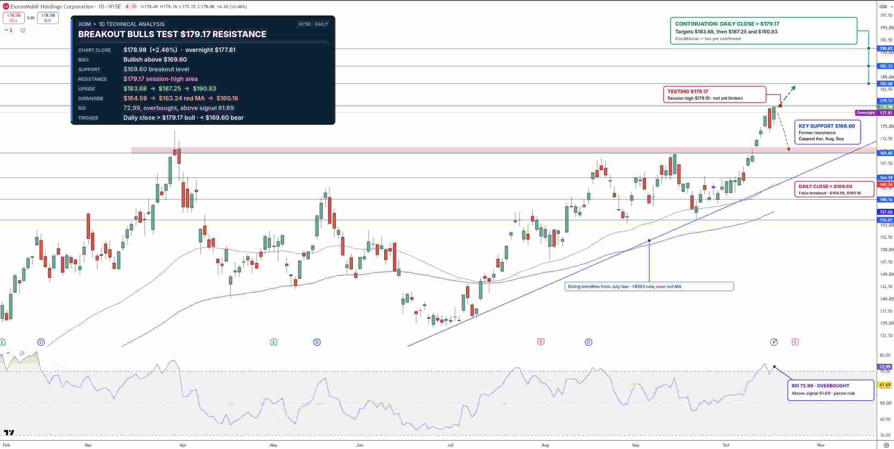Image resolution: width=894 pixels, height=449 pixels.
Task: Open the D dividend marker in August
Action: [588, 342]
